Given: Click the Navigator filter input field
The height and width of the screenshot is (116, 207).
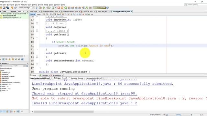Looking at the screenshot, I should (18, 66).
